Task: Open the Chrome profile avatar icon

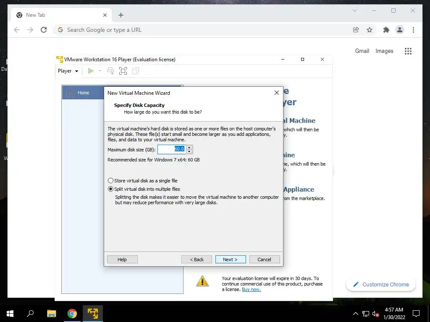Action: 400,30
